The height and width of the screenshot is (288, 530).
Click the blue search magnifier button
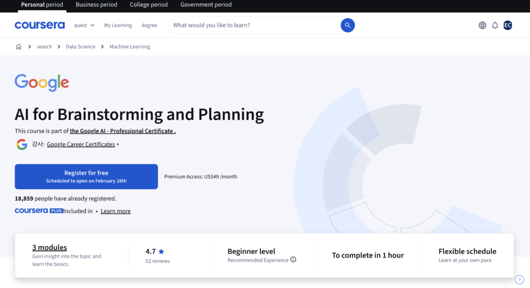click(x=347, y=25)
